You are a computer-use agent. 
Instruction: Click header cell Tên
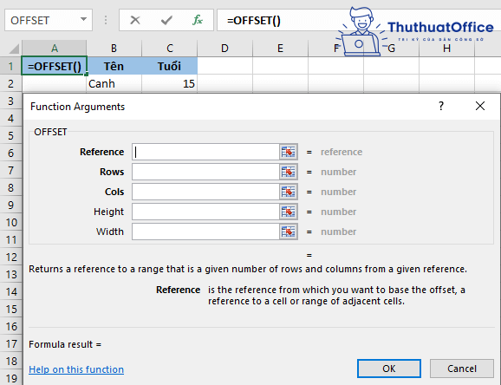pyautogui.click(x=114, y=66)
